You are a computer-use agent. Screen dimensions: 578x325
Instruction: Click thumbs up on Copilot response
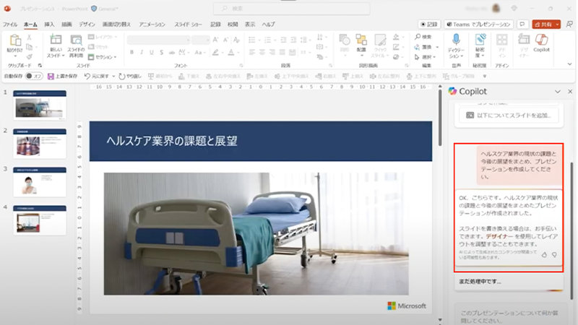[544, 254]
